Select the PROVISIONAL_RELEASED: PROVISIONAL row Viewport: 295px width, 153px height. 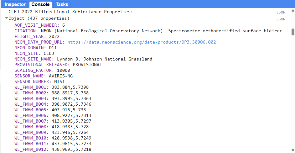(x=58, y=65)
